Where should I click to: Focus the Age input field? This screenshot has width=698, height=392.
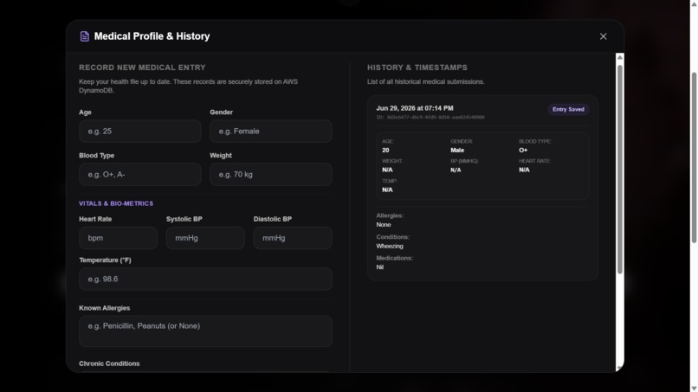(139, 132)
